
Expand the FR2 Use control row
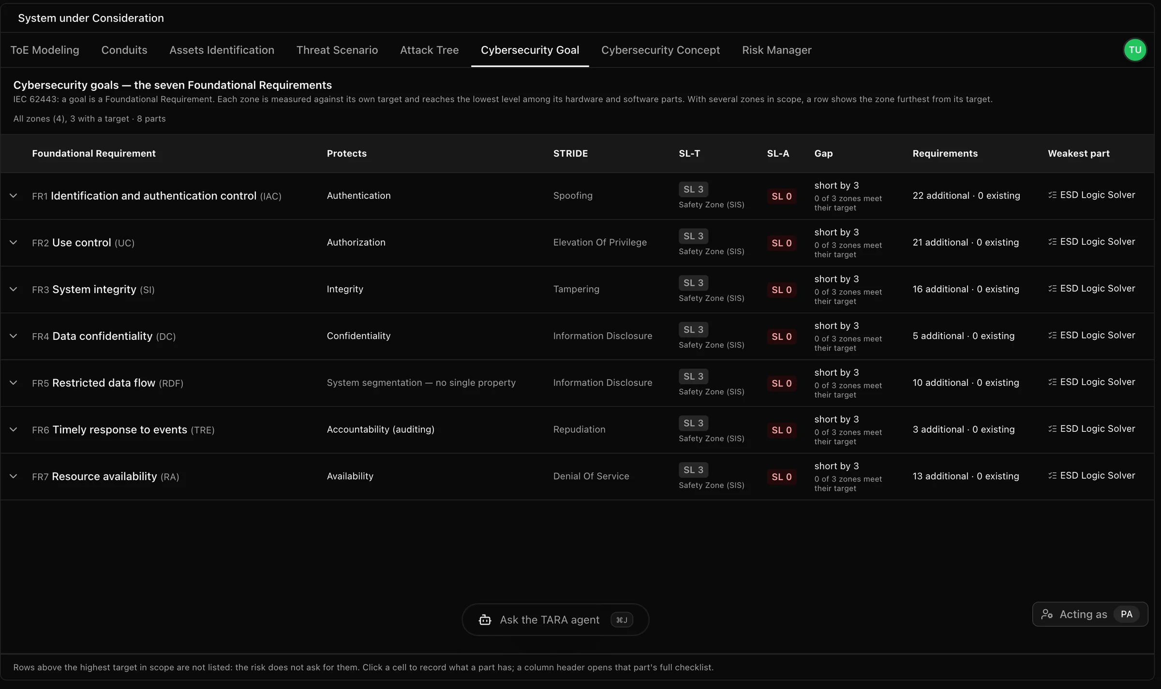(14, 243)
